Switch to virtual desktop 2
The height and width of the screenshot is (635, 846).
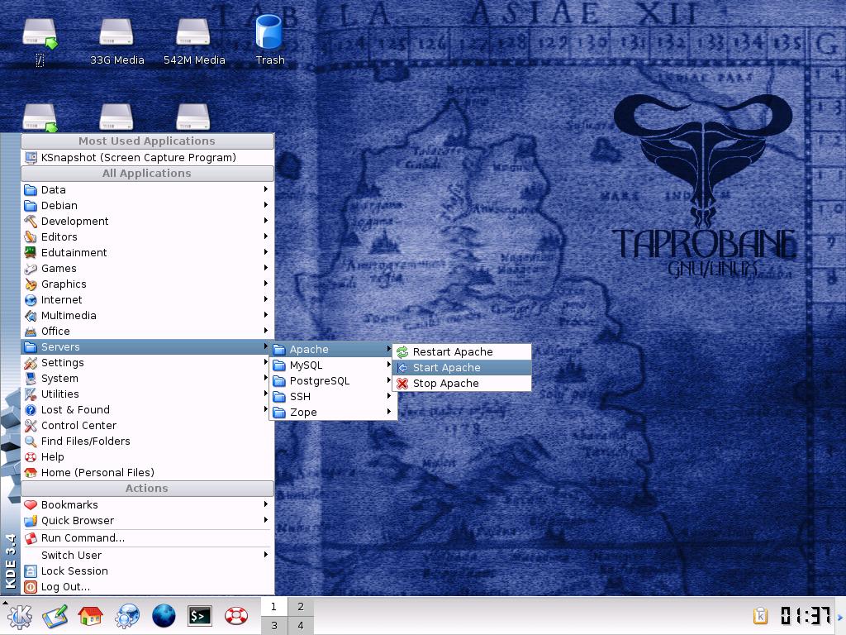click(x=301, y=606)
